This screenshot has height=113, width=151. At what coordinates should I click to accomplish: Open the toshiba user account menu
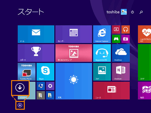[117, 12]
